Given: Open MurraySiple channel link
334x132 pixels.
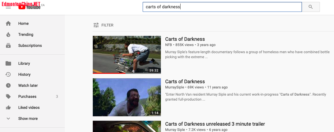Looking at the screenshot, I should coord(174,87).
